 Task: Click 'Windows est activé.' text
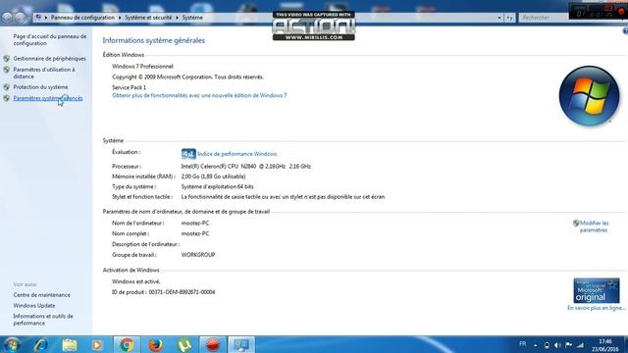(136, 281)
